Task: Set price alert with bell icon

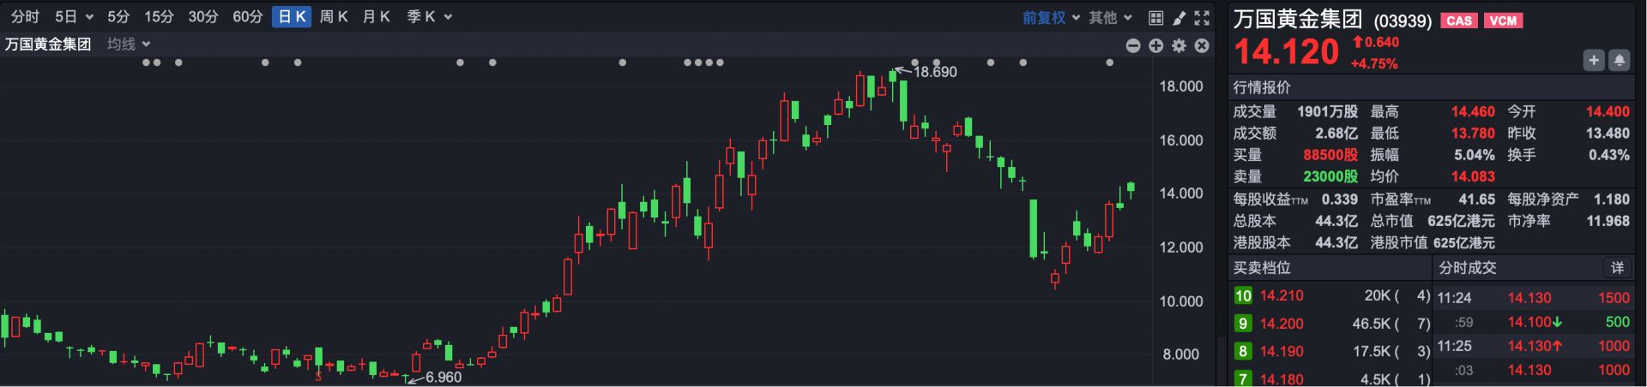Action: pos(1620,60)
